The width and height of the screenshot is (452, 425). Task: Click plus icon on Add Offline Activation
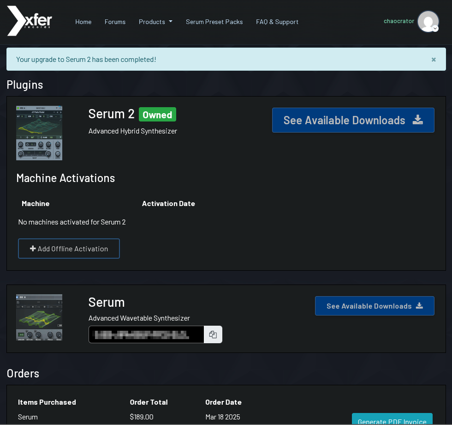[x=33, y=249]
